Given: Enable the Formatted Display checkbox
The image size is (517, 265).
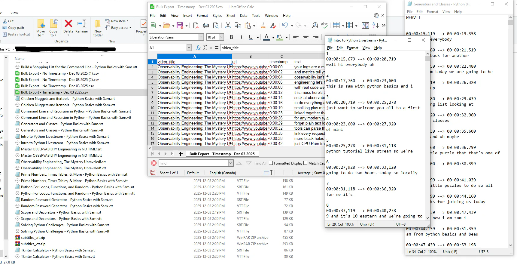Looking at the screenshot, I should coord(271,163).
